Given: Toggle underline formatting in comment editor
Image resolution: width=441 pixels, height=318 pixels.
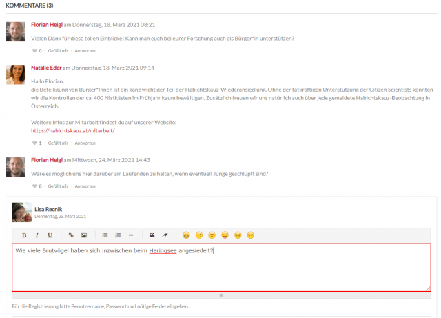Looking at the screenshot, I should (x=50, y=235).
